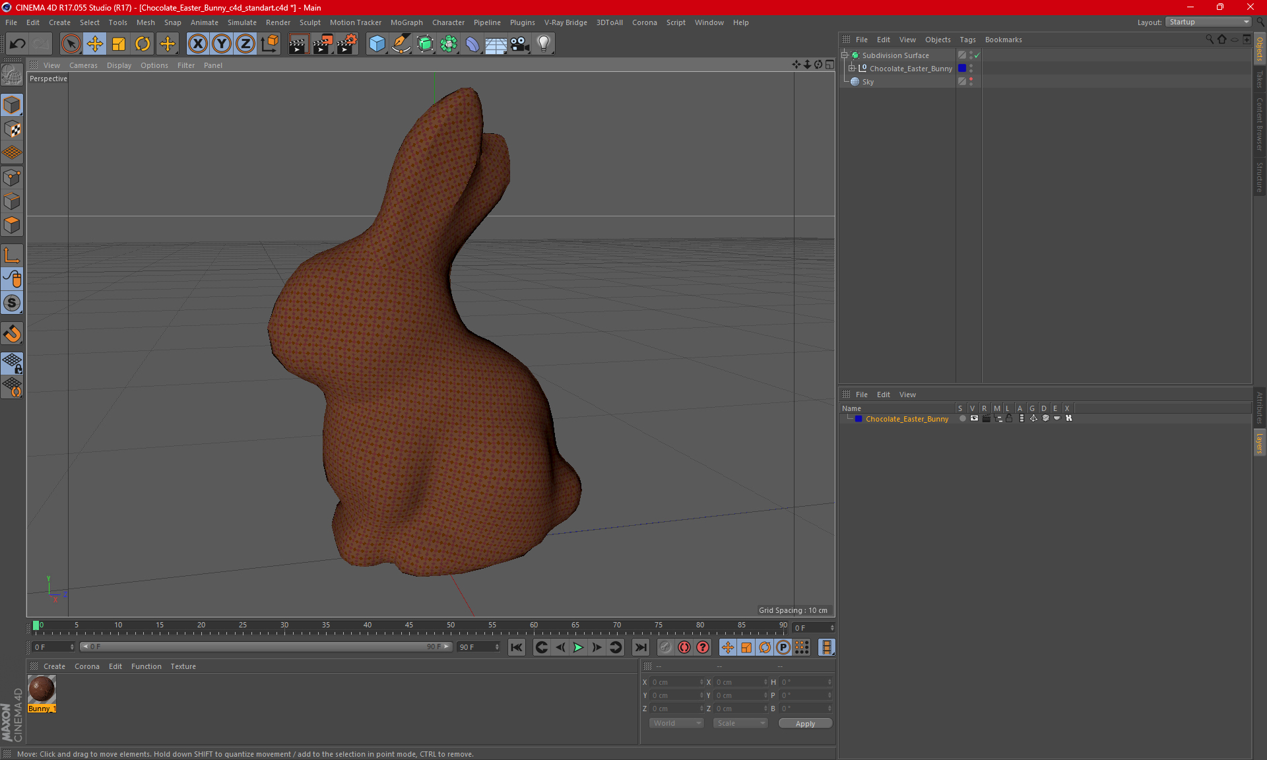Click the Apply button
The height and width of the screenshot is (760, 1267).
click(x=805, y=724)
